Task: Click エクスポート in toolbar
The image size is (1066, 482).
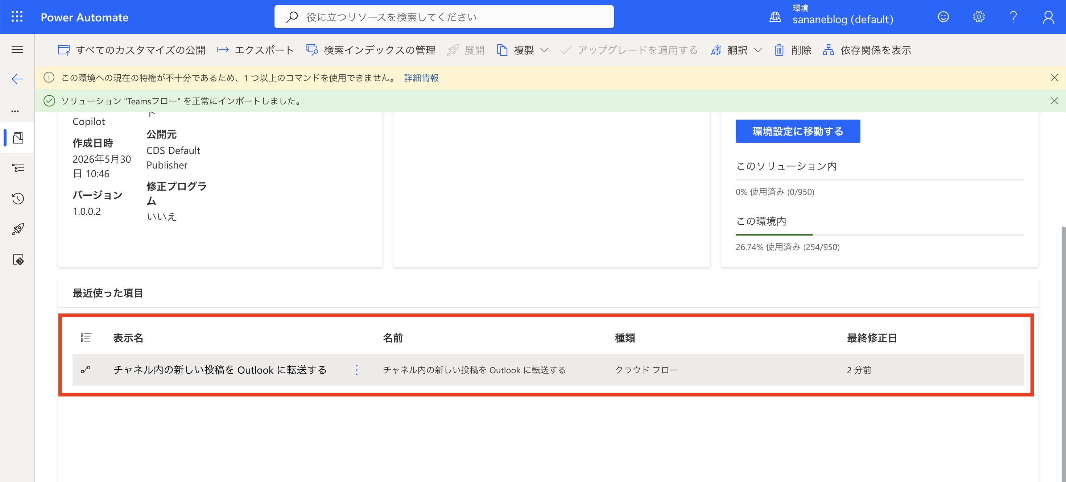Action: (x=255, y=50)
